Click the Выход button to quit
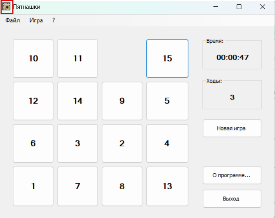The width and height of the screenshot is (275, 218). 232,199
